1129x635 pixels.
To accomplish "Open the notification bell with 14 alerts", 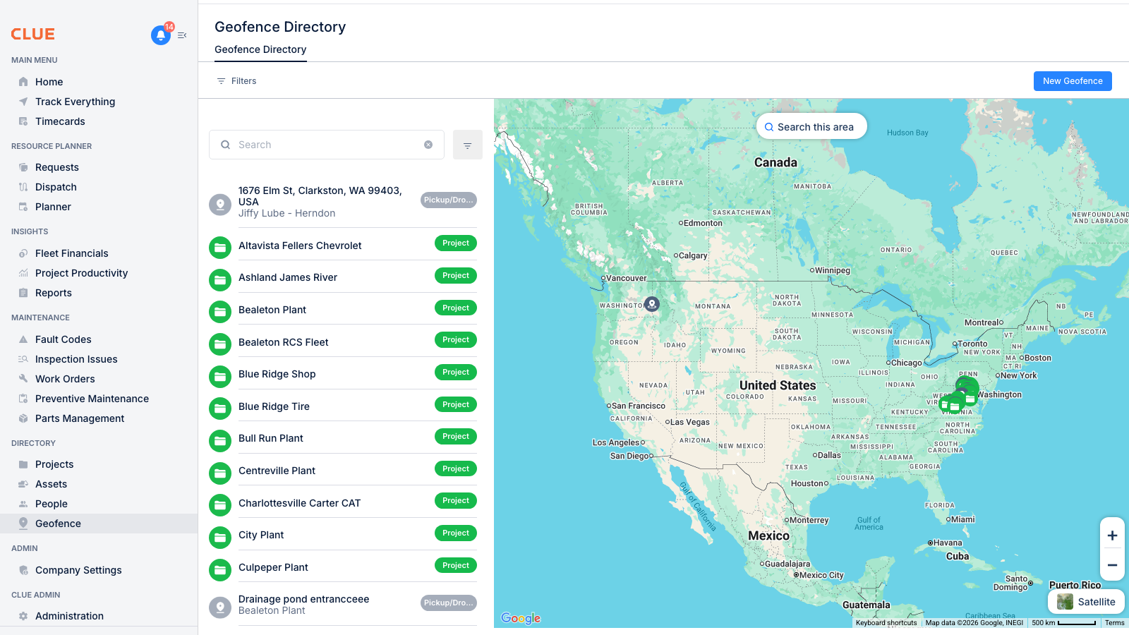I will pyautogui.click(x=160, y=36).
